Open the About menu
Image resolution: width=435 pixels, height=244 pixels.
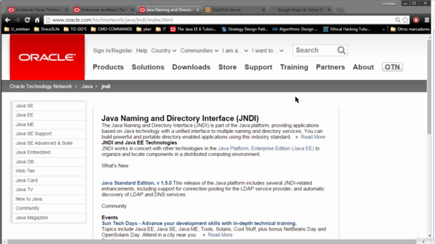tap(363, 67)
